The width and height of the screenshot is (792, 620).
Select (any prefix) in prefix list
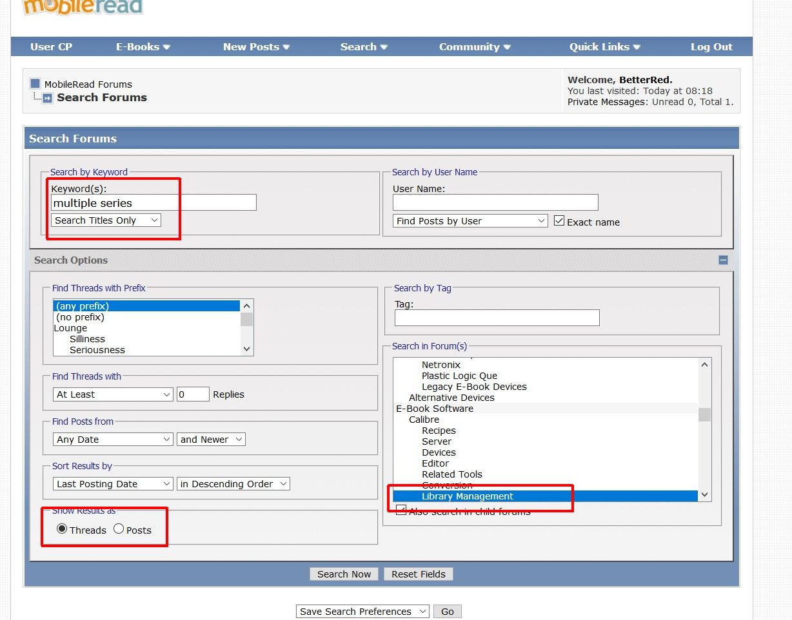146,306
